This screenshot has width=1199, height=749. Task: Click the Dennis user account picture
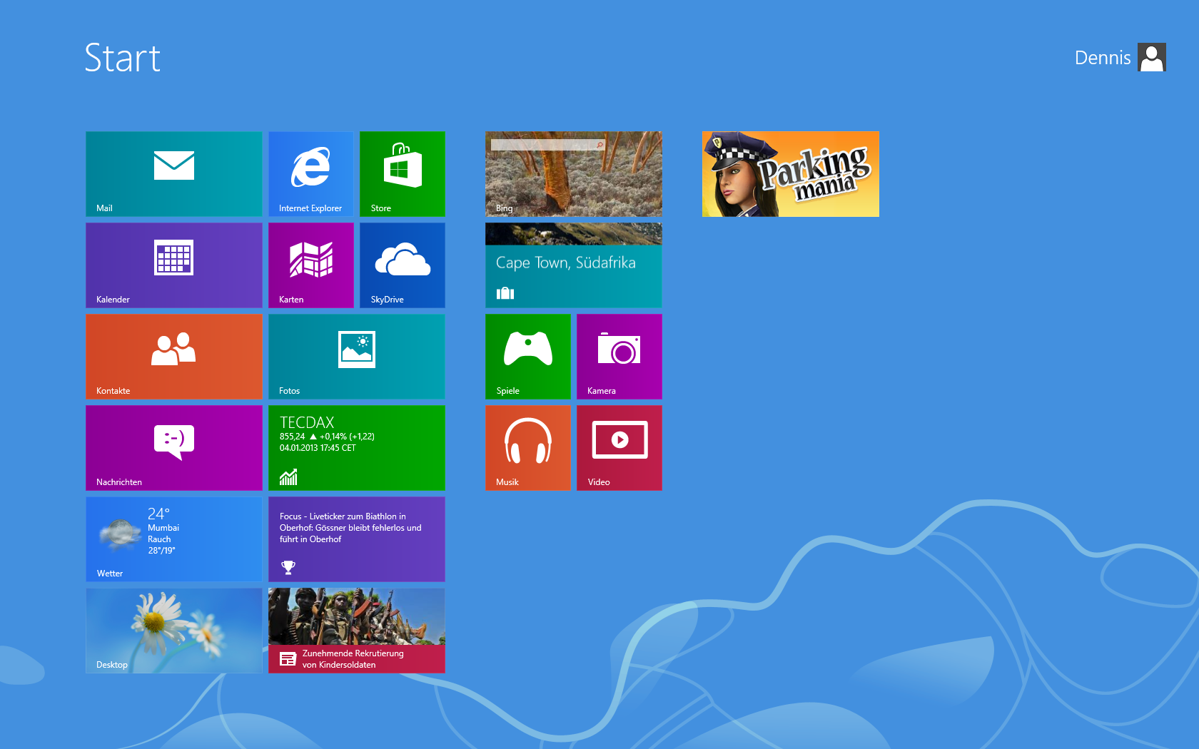pos(1152,57)
